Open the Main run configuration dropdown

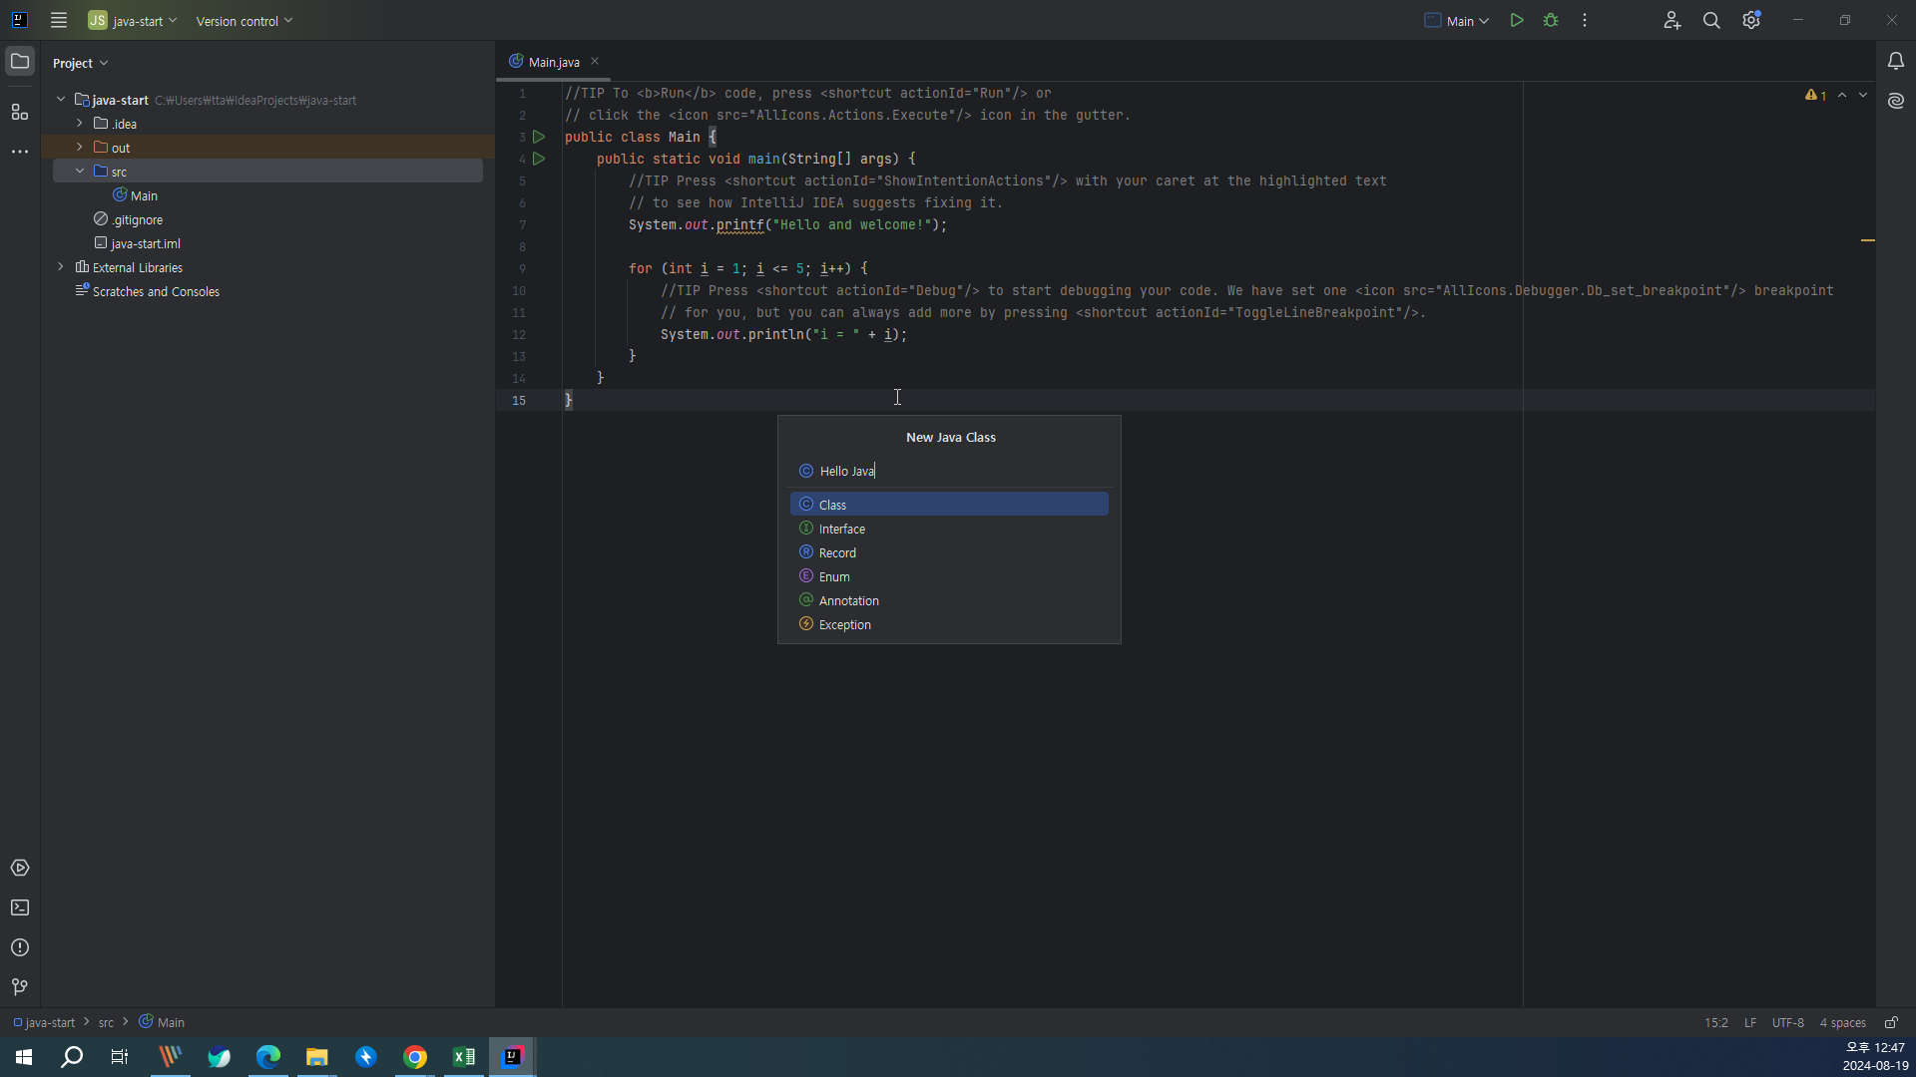pyautogui.click(x=1457, y=20)
